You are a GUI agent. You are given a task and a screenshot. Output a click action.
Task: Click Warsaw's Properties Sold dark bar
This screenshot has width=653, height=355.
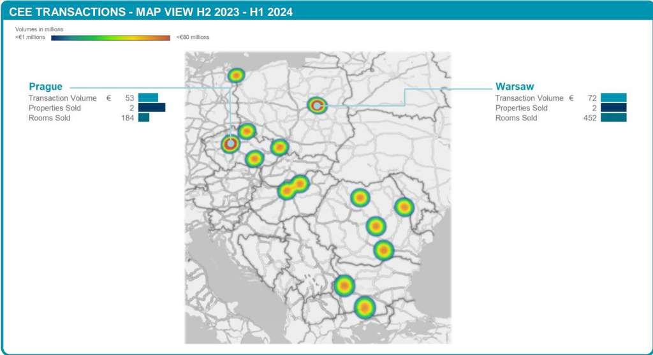(613, 108)
